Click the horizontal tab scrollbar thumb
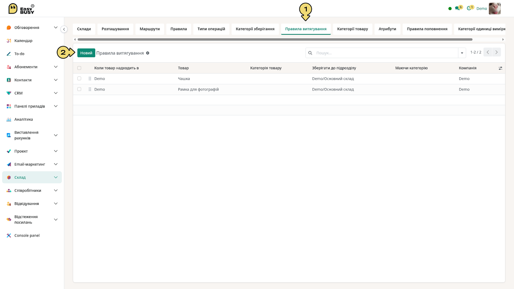 point(275,39)
